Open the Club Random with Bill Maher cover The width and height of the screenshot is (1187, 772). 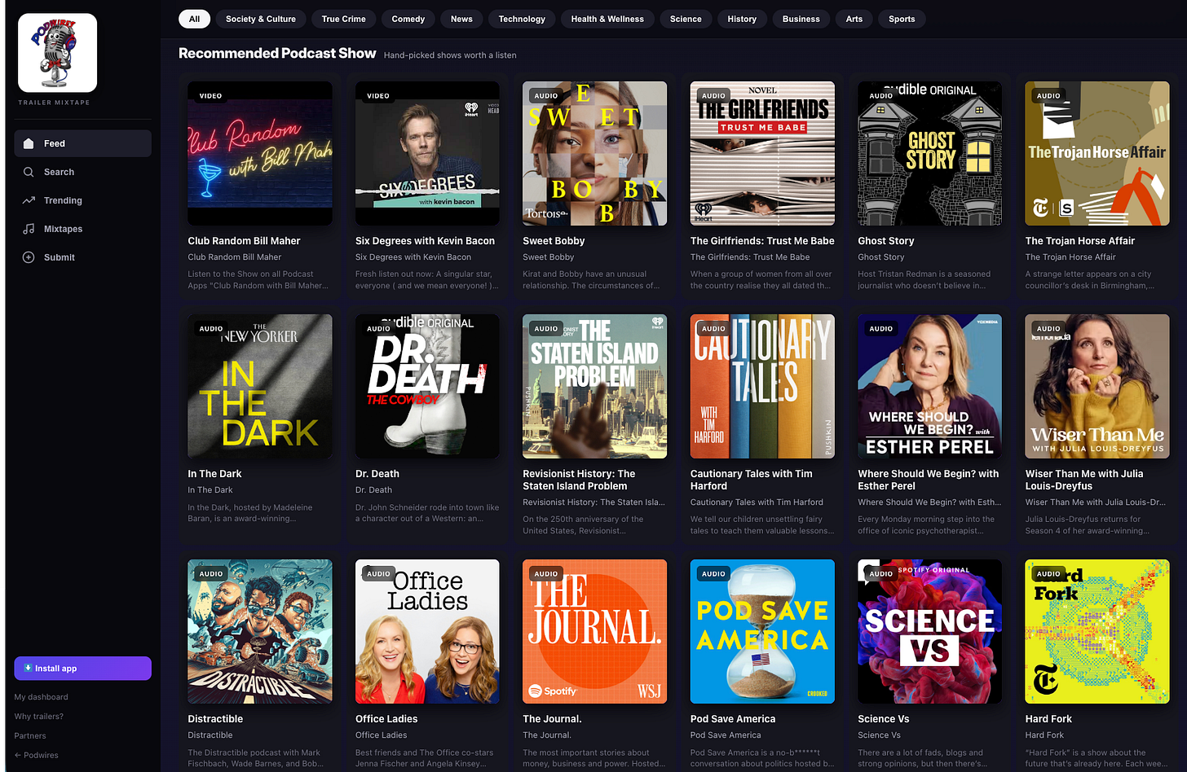pyautogui.click(x=260, y=153)
